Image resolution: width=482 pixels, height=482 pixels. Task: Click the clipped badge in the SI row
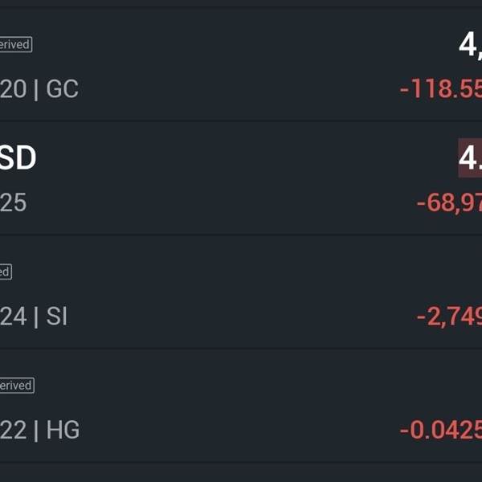tap(6, 272)
